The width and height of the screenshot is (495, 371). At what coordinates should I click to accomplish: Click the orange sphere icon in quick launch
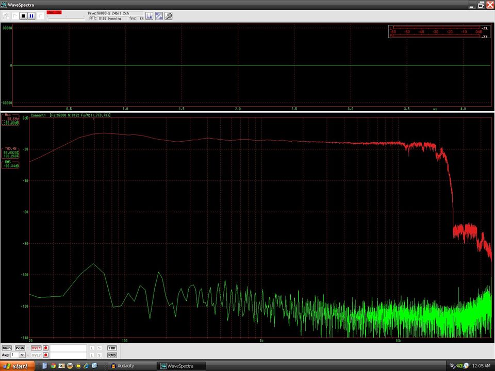pyautogui.click(x=70, y=366)
